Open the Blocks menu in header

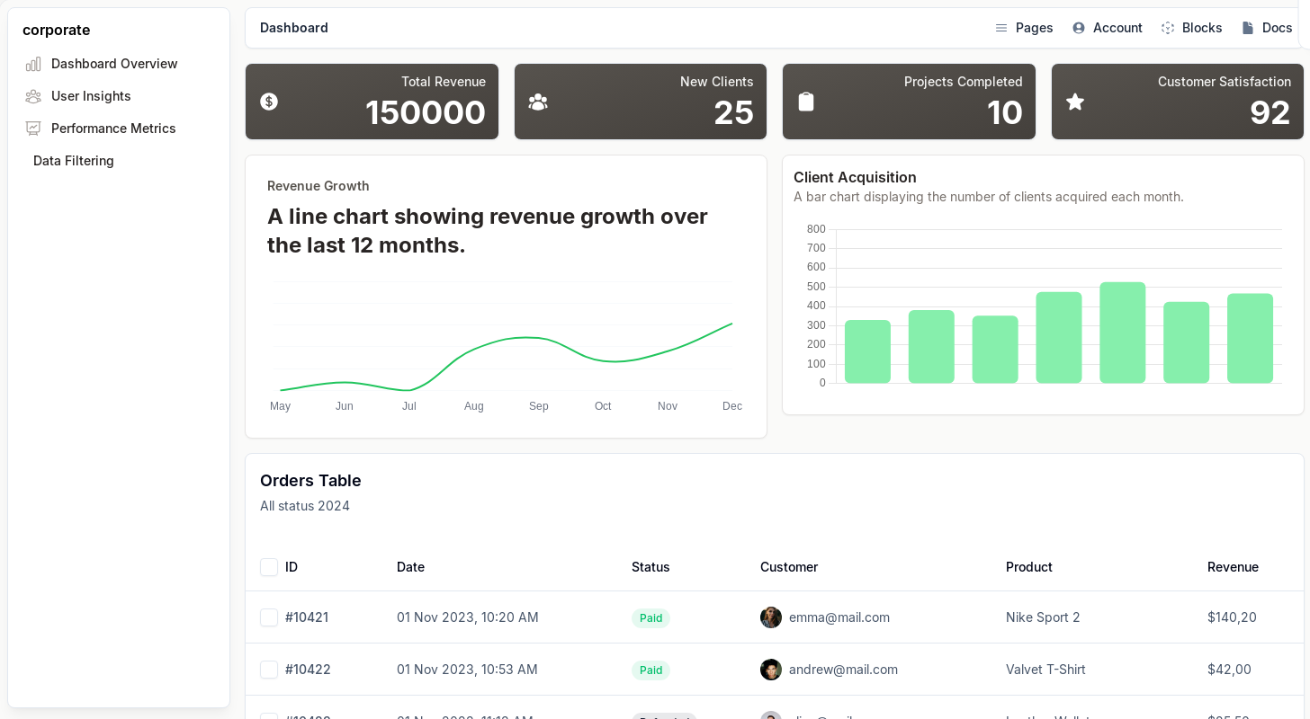[x=1191, y=28]
